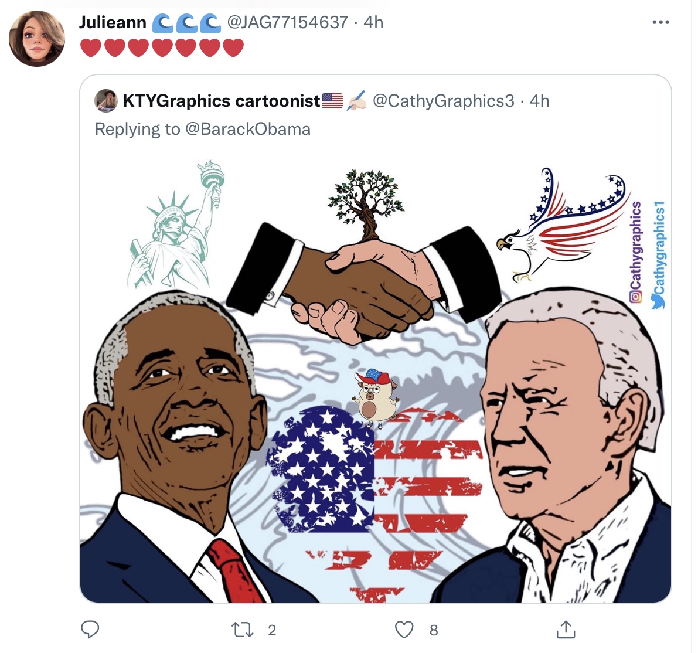Click the retweet count 2
The height and width of the screenshot is (653, 698).
coord(272,630)
